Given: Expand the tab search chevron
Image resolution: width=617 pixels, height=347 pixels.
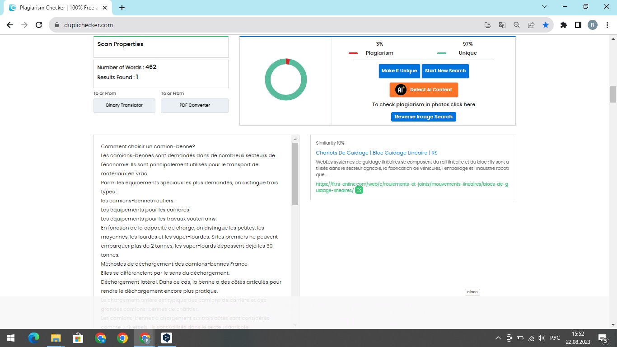Looking at the screenshot, I should (x=544, y=7).
